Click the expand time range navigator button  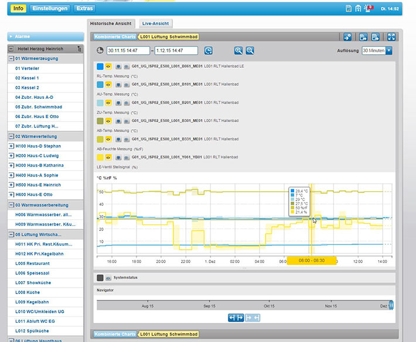[237, 317]
